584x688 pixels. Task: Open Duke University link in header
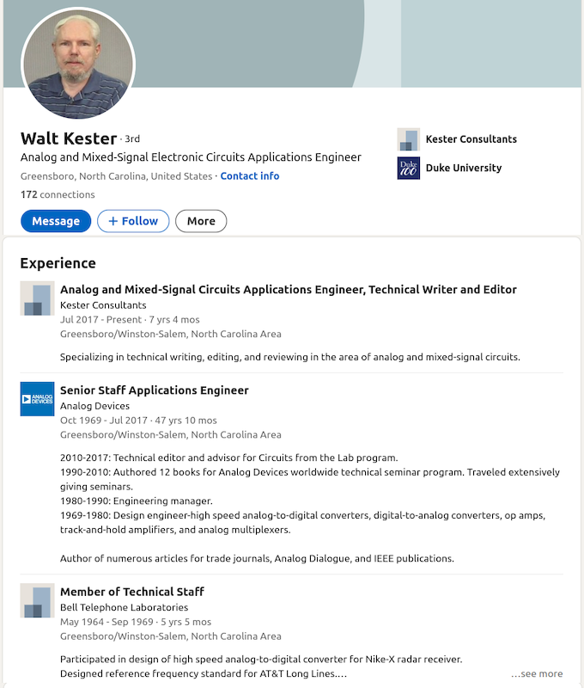pyautogui.click(x=463, y=168)
